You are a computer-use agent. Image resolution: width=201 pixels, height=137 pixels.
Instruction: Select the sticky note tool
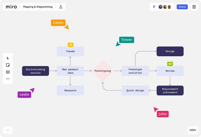click(x=8, y=65)
